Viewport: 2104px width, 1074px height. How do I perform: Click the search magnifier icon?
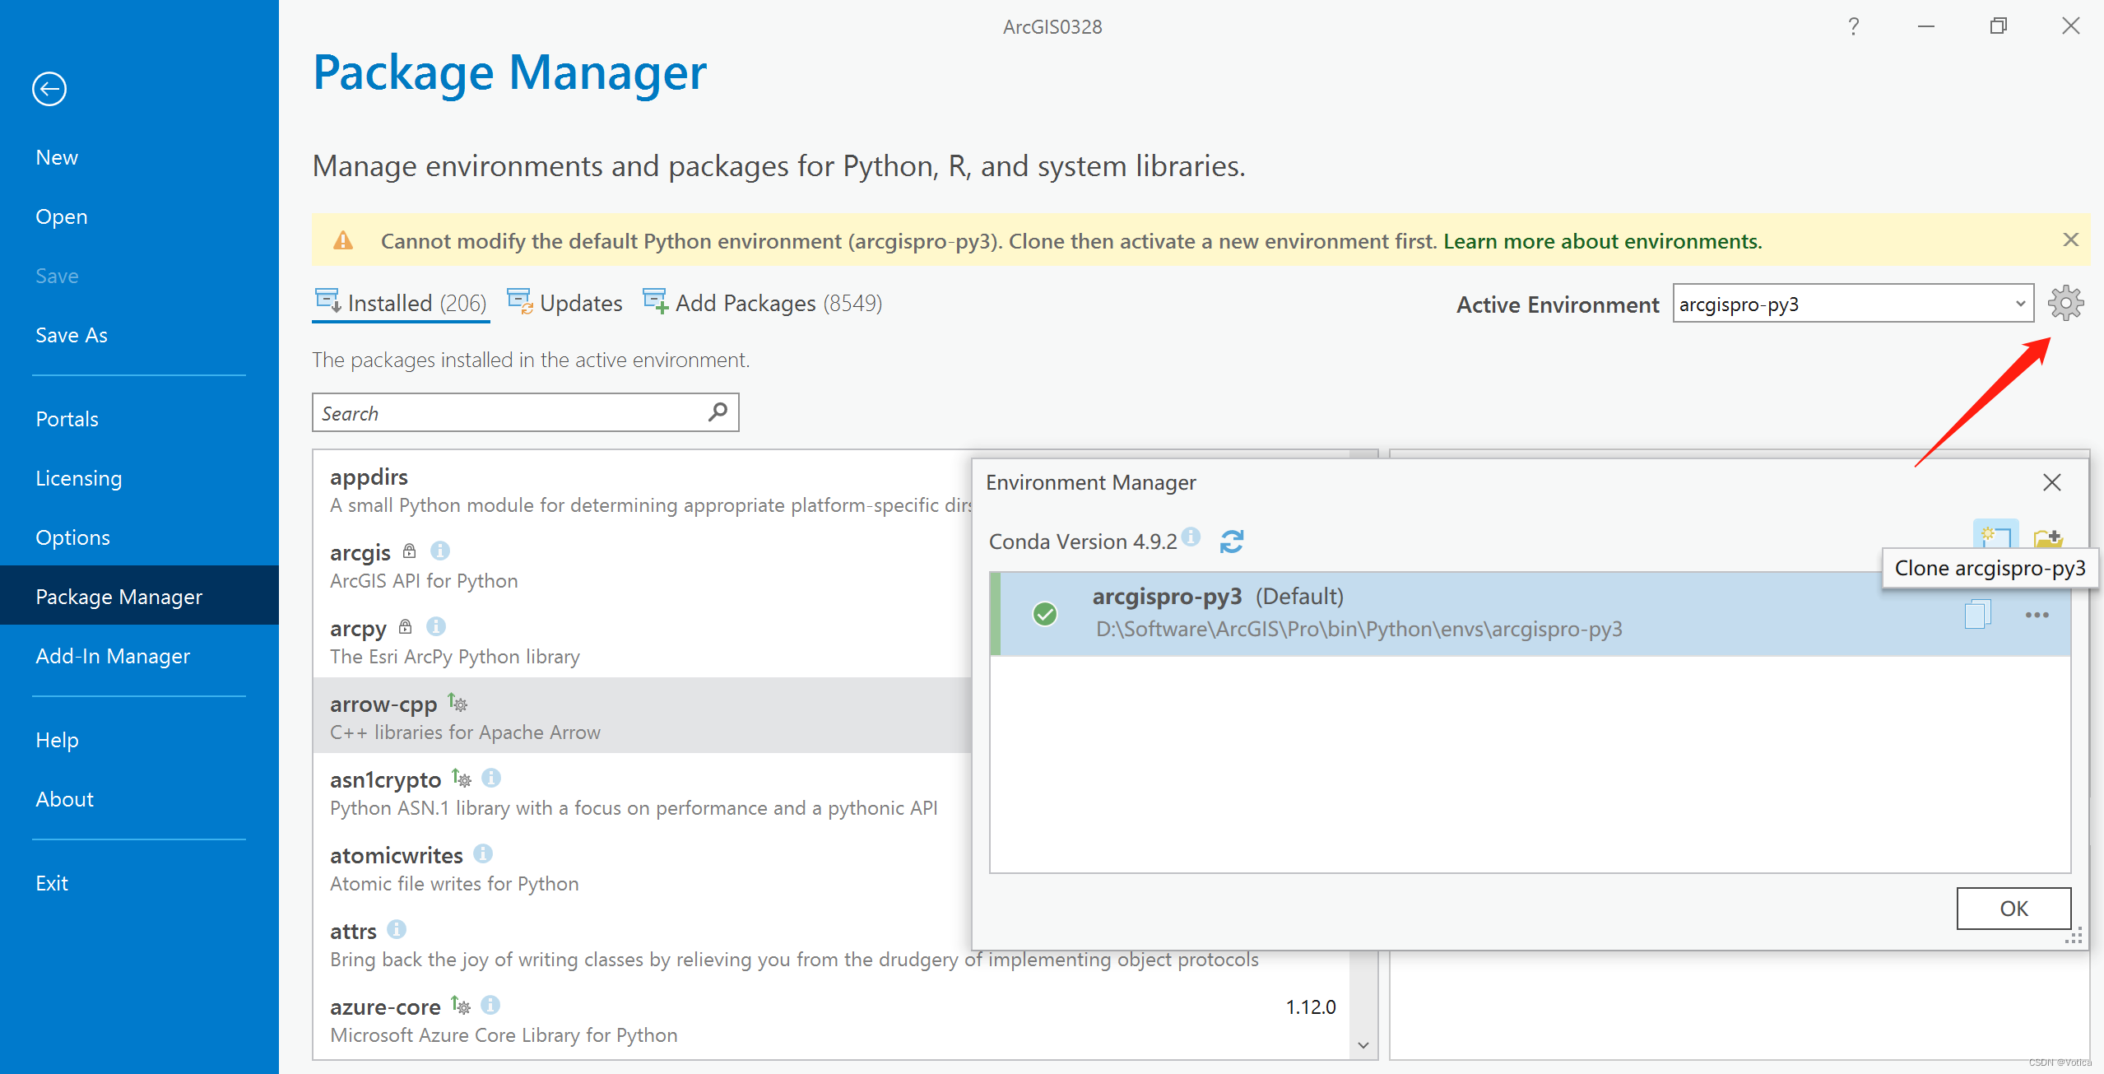(718, 411)
